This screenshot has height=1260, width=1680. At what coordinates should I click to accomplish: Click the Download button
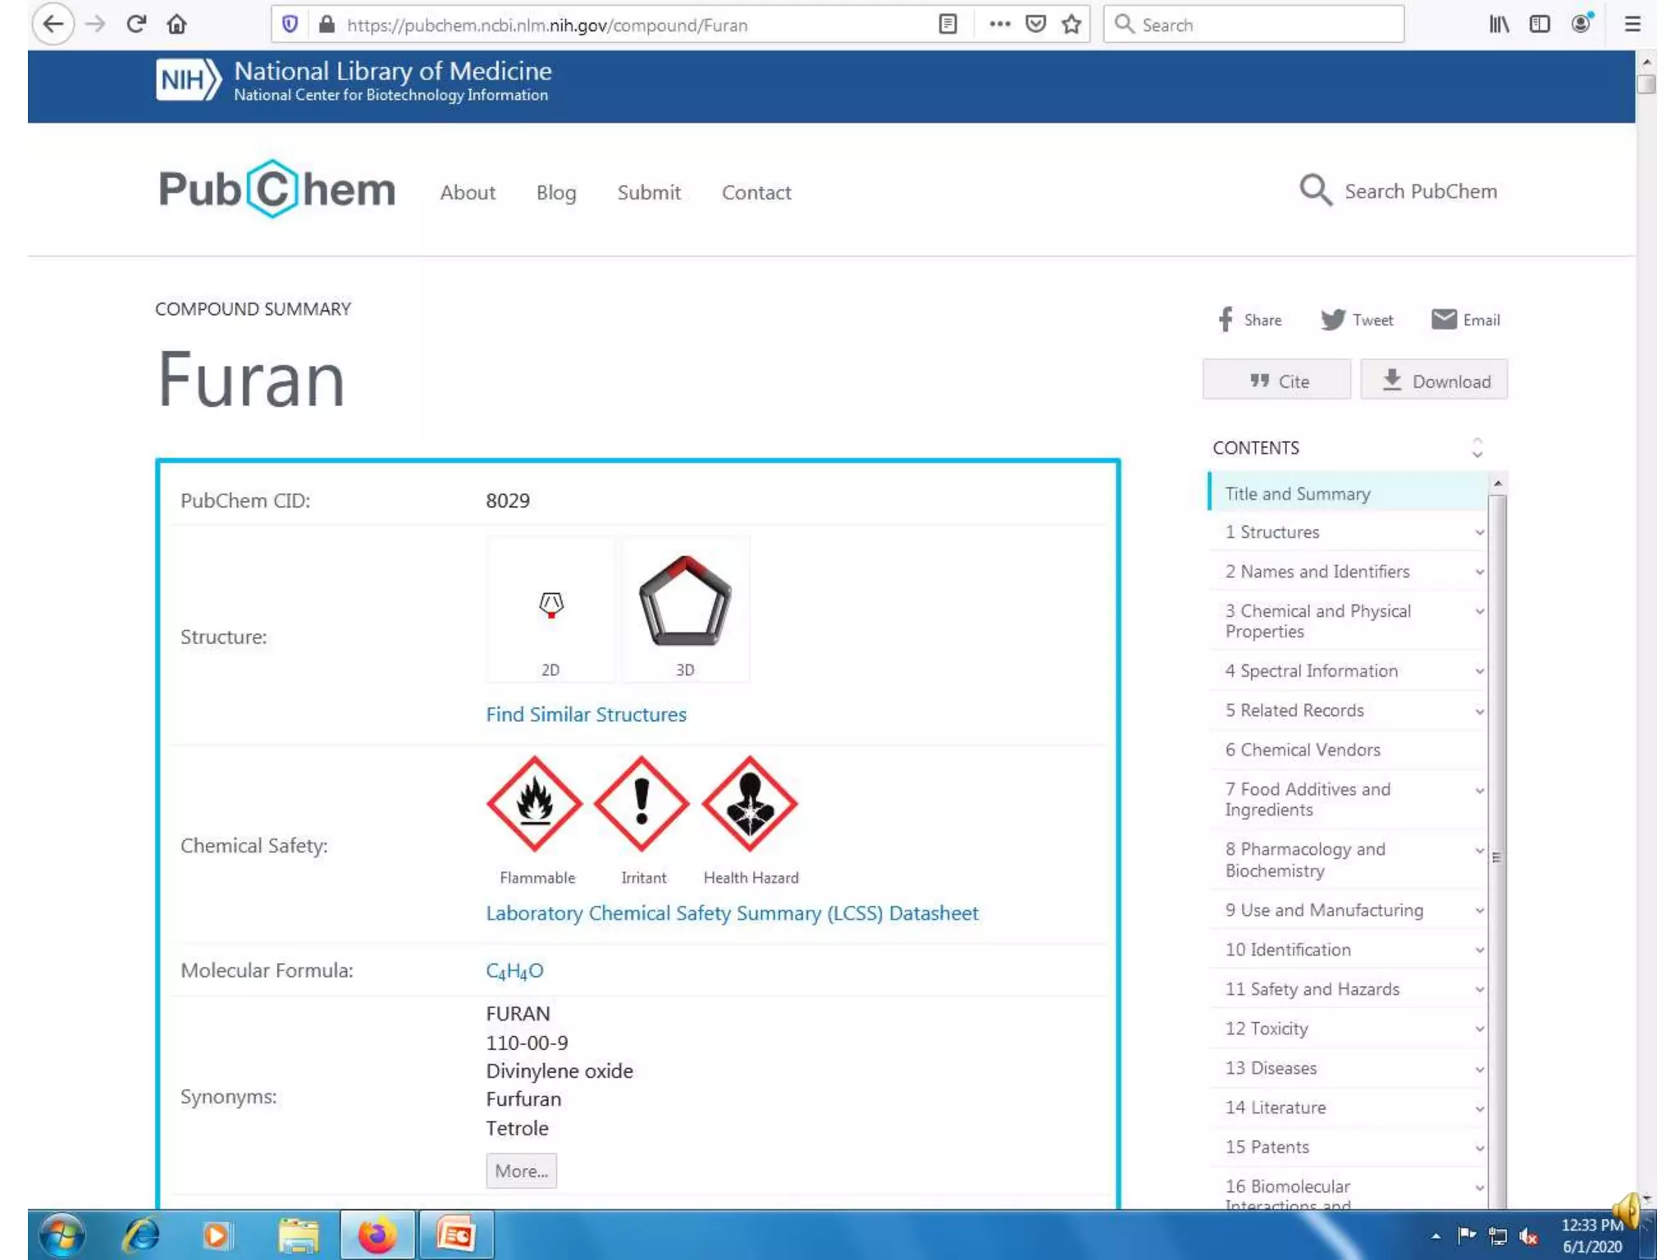tap(1434, 381)
